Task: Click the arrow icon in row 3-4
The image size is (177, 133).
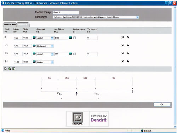Action: (x=128, y=62)
